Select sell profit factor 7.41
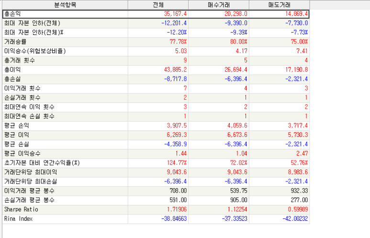 (x=303, y=51)
